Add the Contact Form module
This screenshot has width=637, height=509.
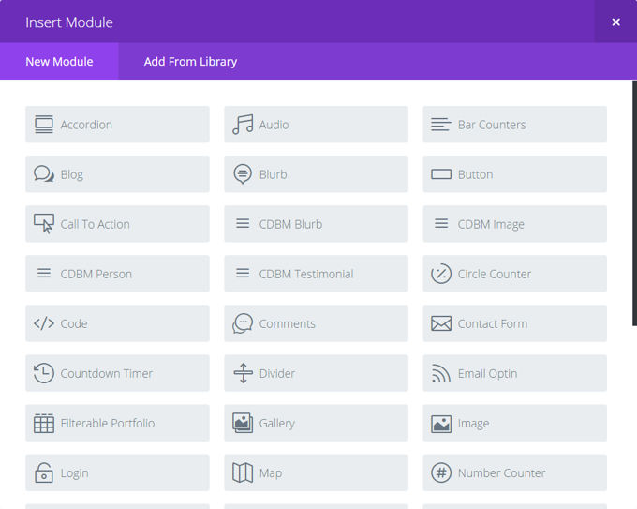(514, 323)
